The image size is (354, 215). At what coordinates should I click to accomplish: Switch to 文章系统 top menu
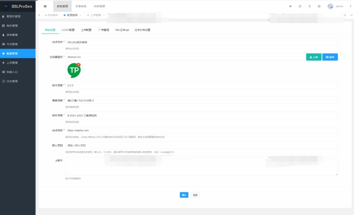click(81, 6)
